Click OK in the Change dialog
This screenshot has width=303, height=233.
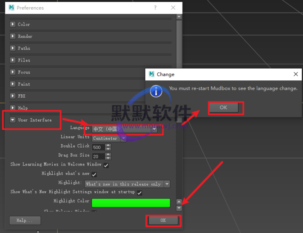point(223,107)
